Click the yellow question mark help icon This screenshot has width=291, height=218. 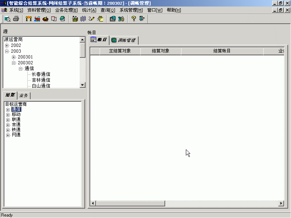(133, 19)
